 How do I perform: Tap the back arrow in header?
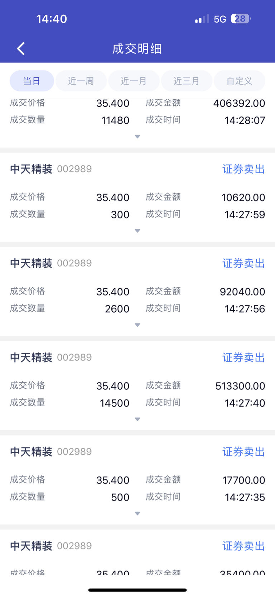coord(21,48)
